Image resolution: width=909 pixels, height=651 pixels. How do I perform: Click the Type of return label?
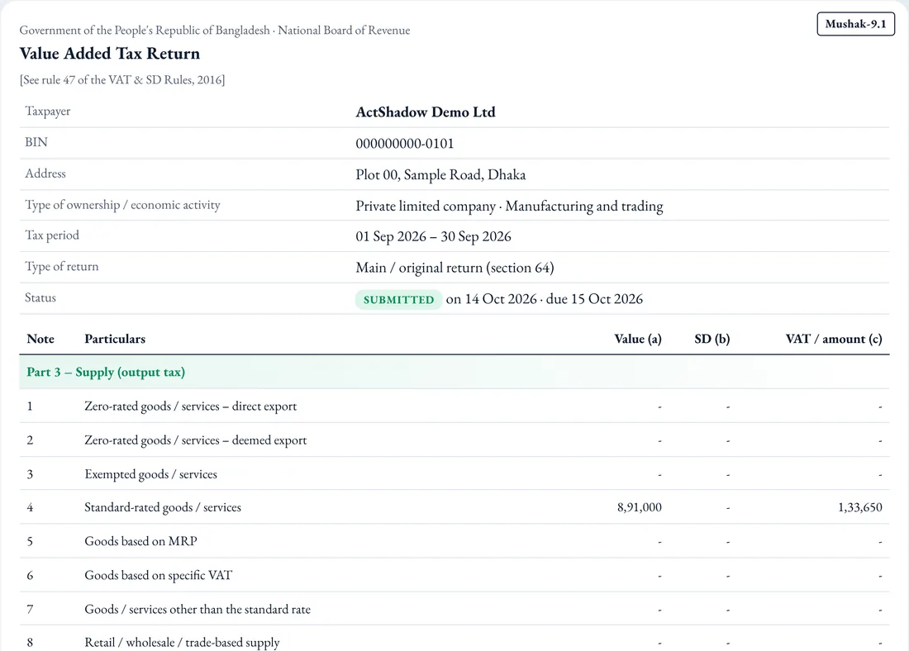pyautogui.click(x=61, y=267)
